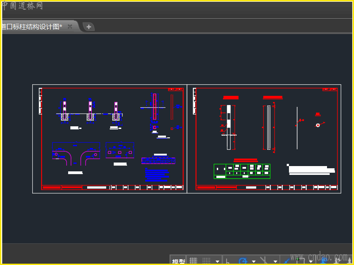Toggle isometric drafting icon
Image resolution: width=354 pixels, height=265 pixels.
(x=264, y=261)
